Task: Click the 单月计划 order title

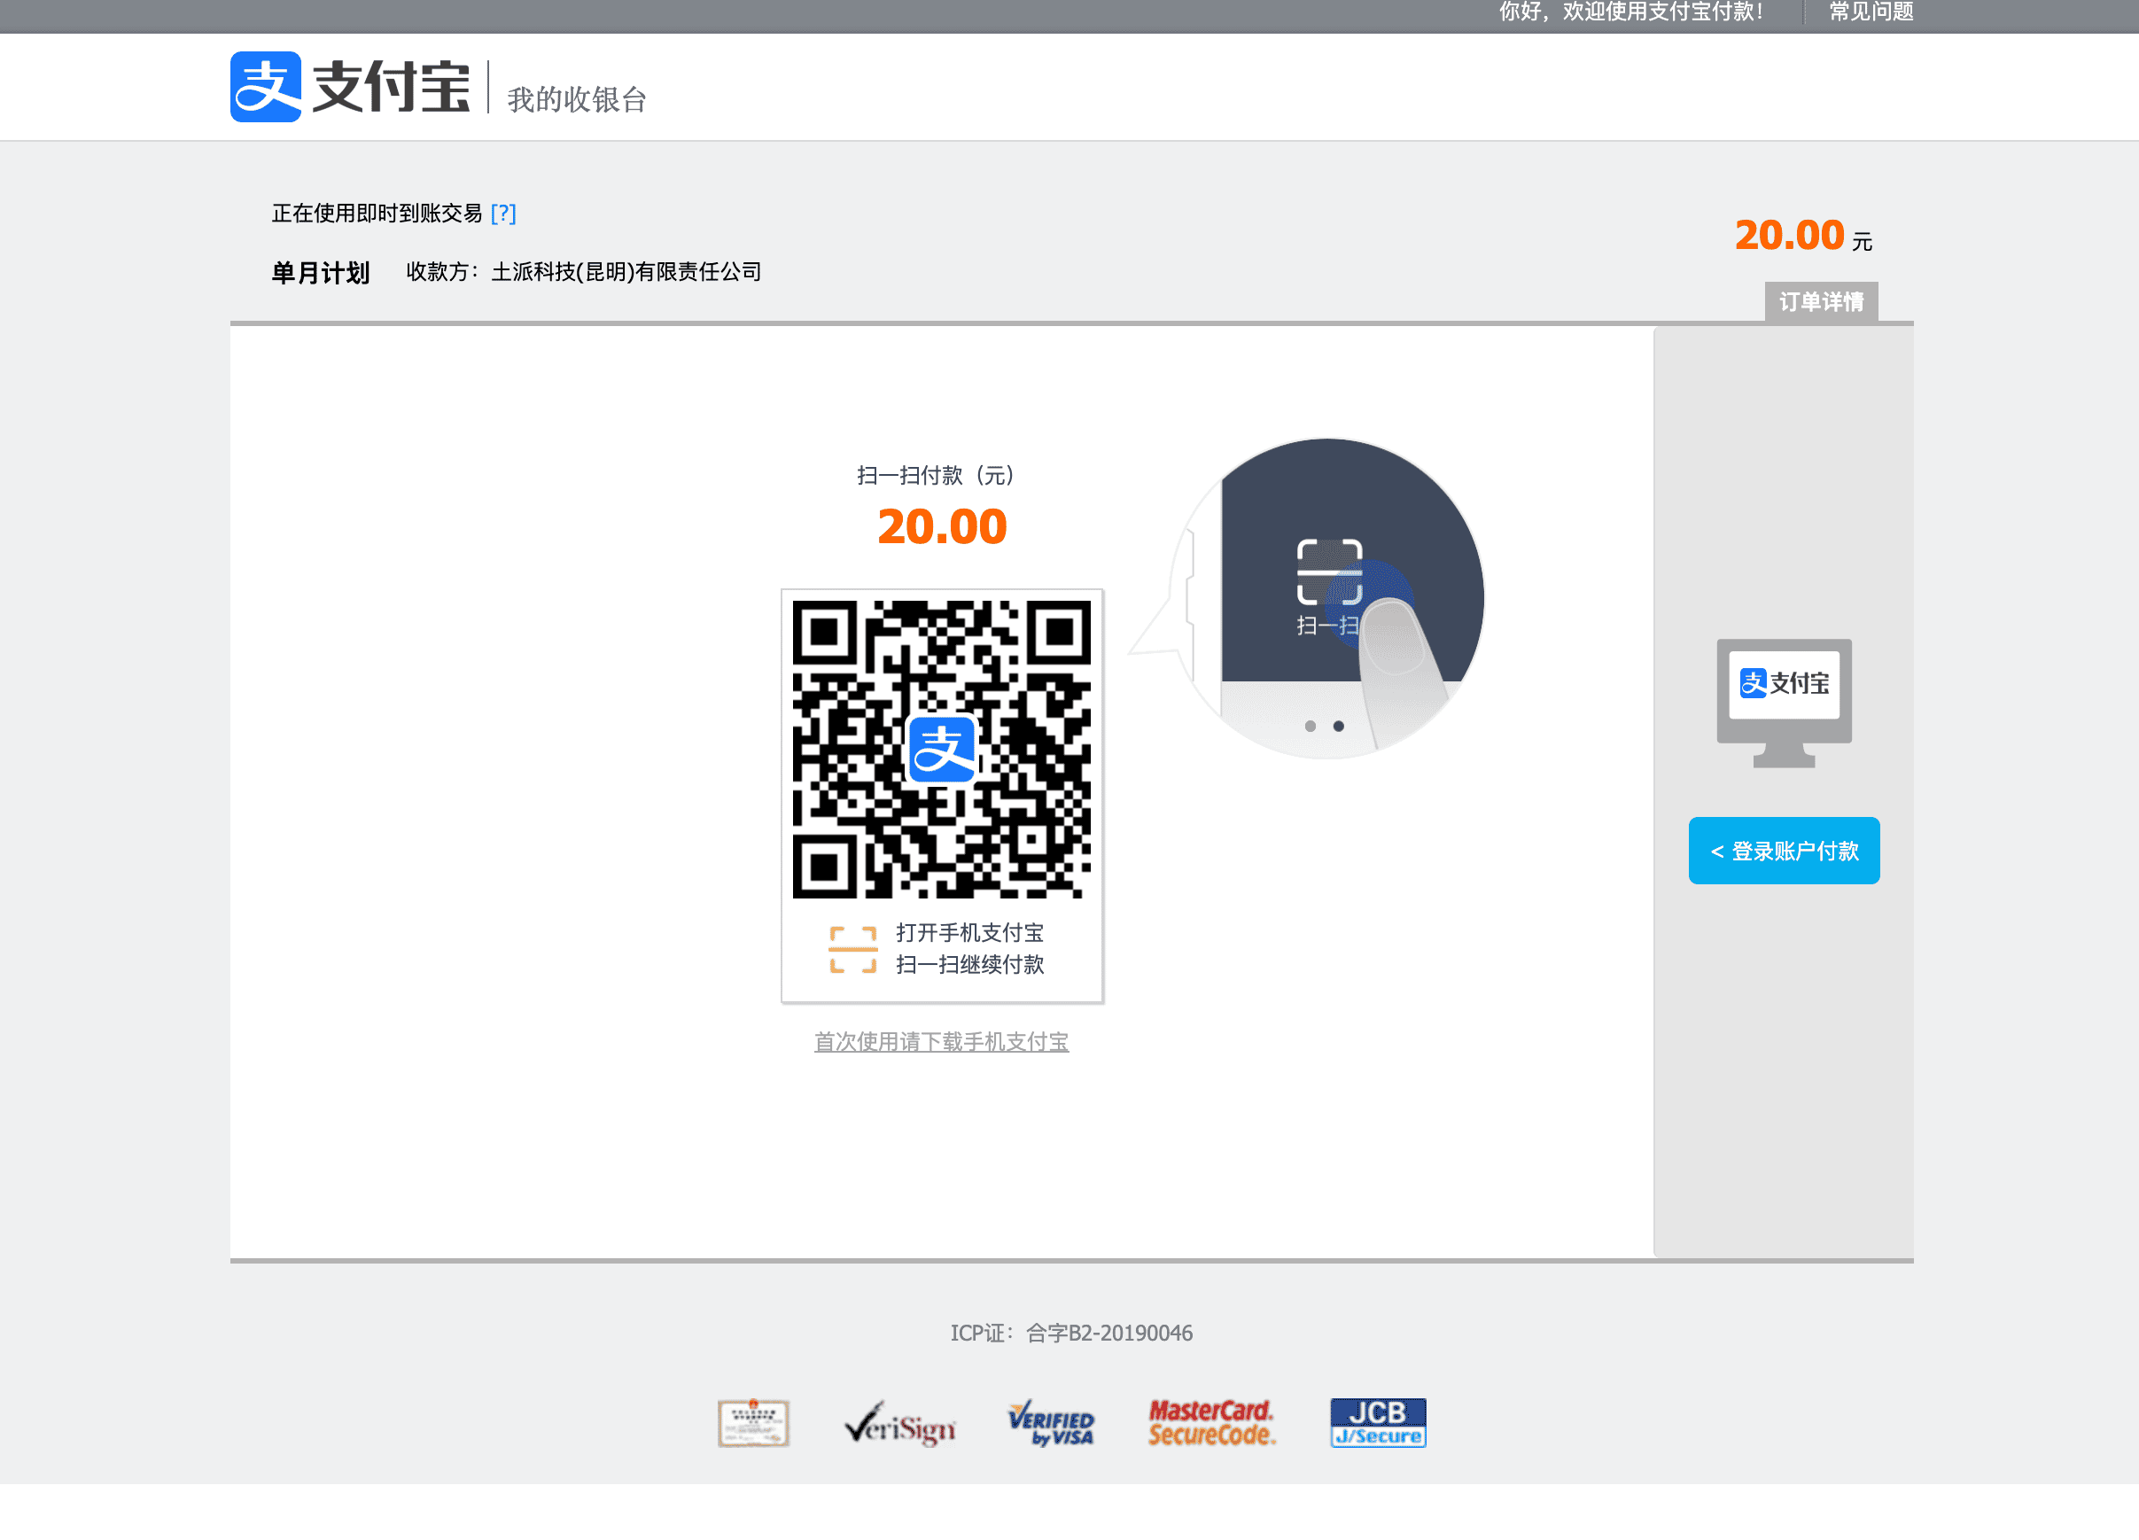Action: pyautogui.click(x=321, y=273)
